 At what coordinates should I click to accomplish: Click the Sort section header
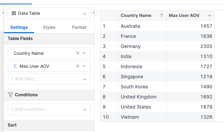click(49, 125)
